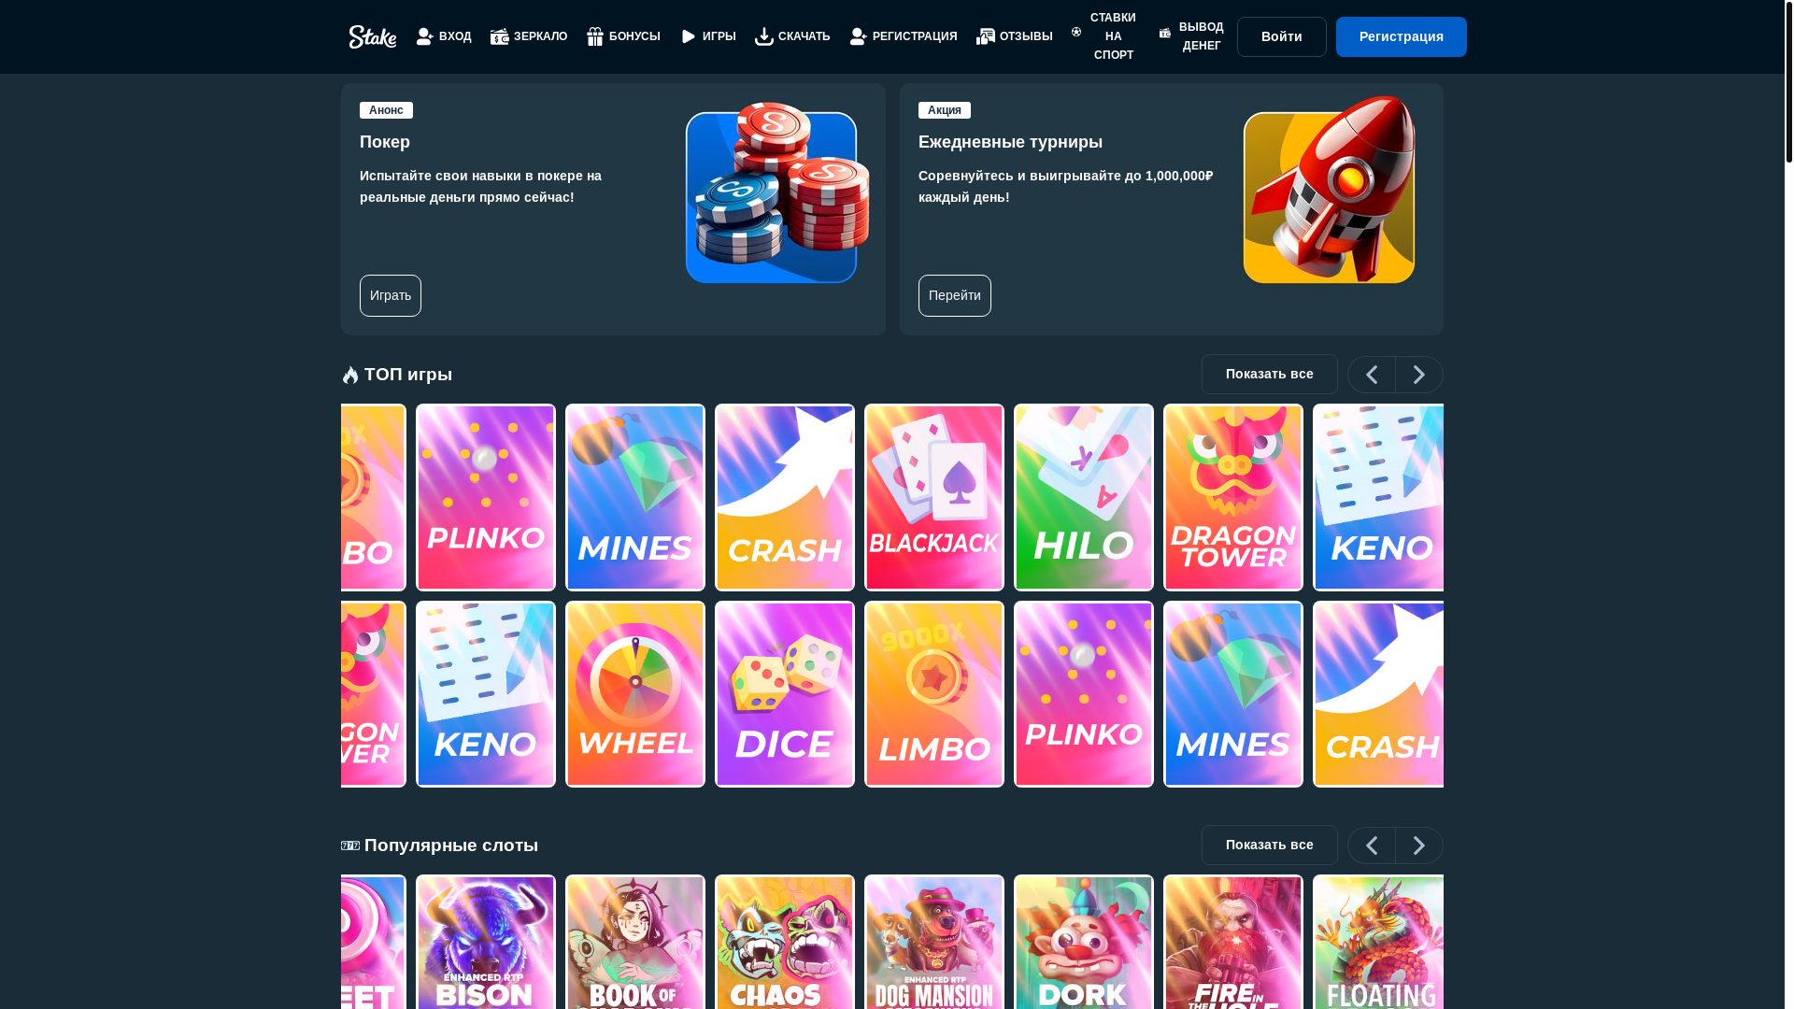Show previous ТОП игры with left chevron
Image resolution: width=1794 pixels, height=1009 pixels.
tap(1372, 375)
